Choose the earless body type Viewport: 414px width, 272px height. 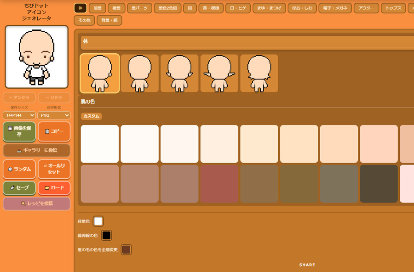tap(140, 74)
